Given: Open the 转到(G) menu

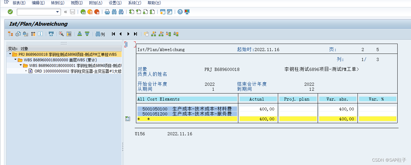Looking at the screenshot, I should [x=58, y=3].
